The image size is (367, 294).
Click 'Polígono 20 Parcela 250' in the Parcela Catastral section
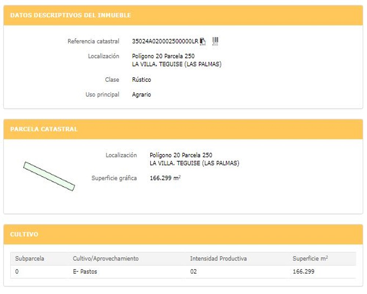[181, 155]
